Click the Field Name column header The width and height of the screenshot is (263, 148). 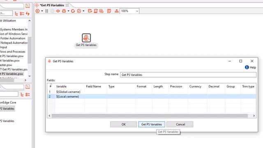coord(93,86)
